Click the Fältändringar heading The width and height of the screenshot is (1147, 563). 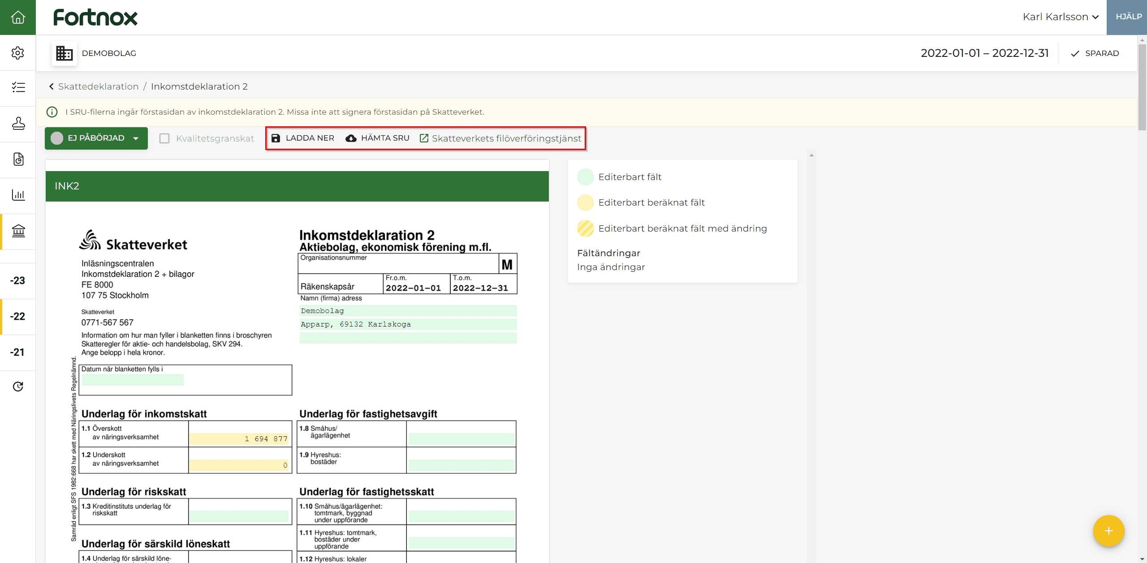(608, 253)
